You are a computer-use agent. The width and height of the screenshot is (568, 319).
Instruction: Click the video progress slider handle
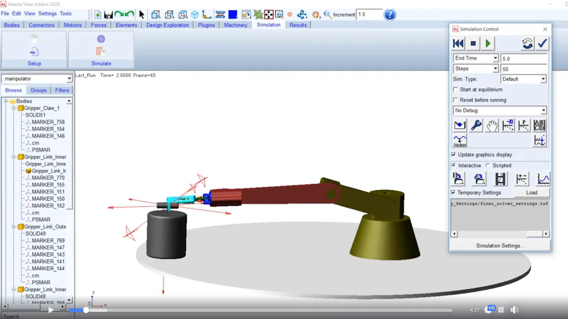86,310
